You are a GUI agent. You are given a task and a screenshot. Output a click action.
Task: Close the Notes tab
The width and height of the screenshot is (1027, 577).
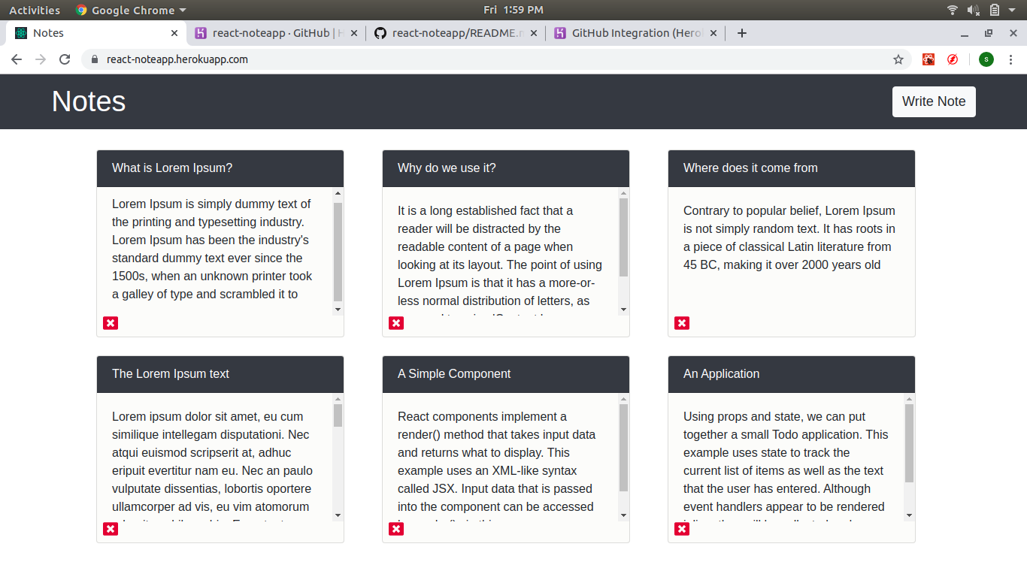[x=174, y=33]
